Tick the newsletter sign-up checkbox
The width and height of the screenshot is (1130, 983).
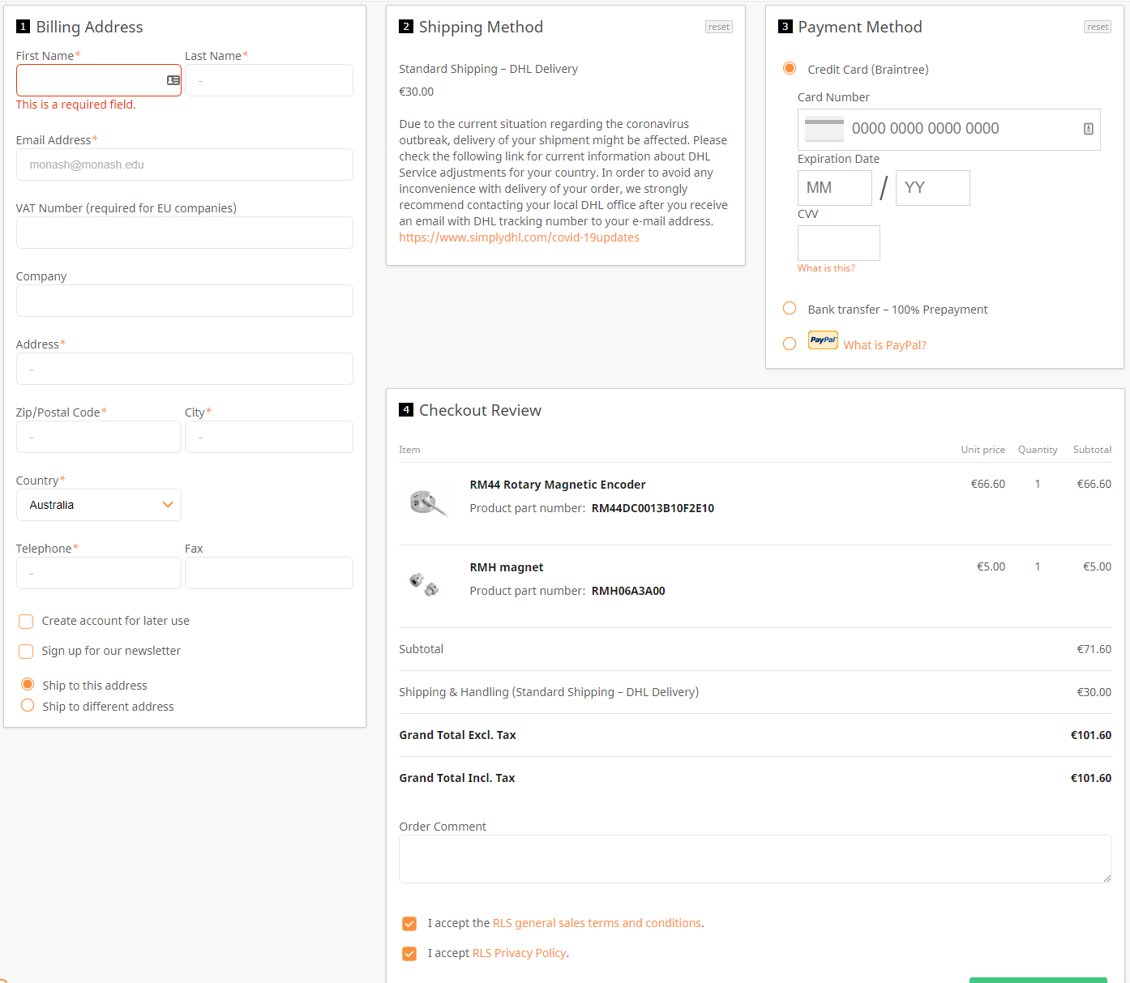(x=26, y=652)
